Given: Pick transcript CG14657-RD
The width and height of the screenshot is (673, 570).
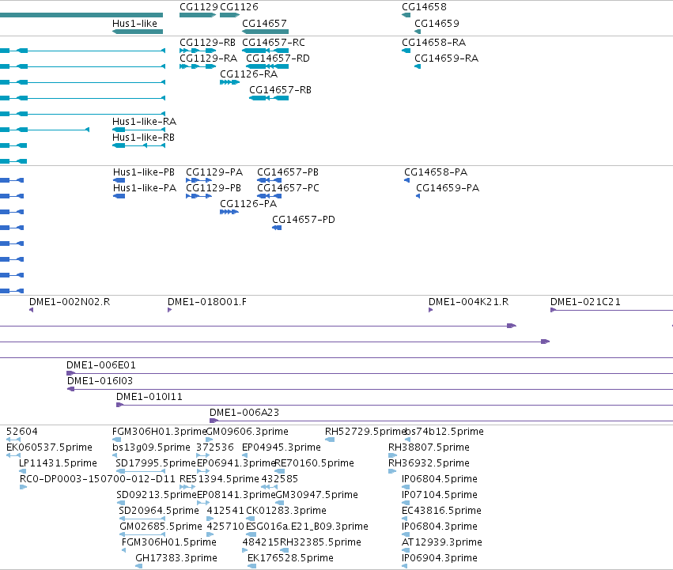Looking at the screenshot, I should tap(278, 59).
